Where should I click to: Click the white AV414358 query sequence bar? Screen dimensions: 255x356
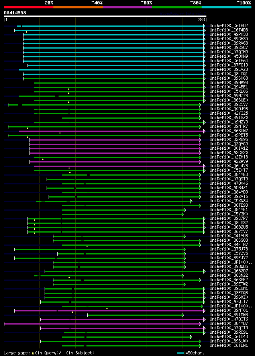pyautogui.click(x=105, y=16)
